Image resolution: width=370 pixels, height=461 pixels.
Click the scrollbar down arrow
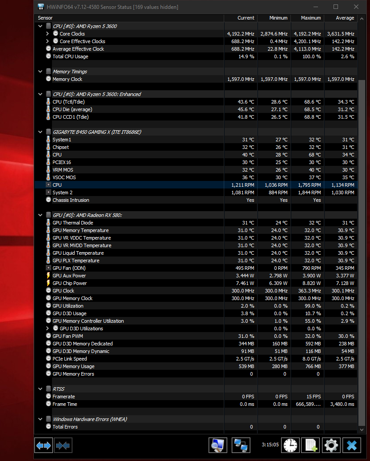[362, 429]
